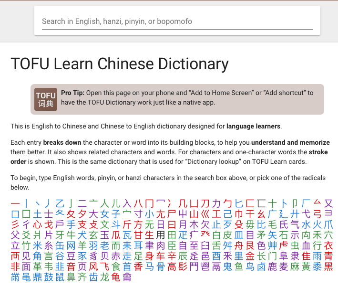
Task: Click the 山 mountain radical
Action: tap(194, 214)
